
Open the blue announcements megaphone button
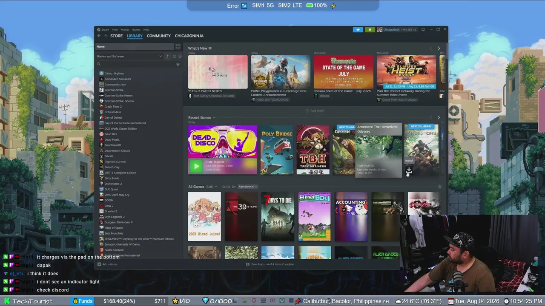[x=358, y=30]
